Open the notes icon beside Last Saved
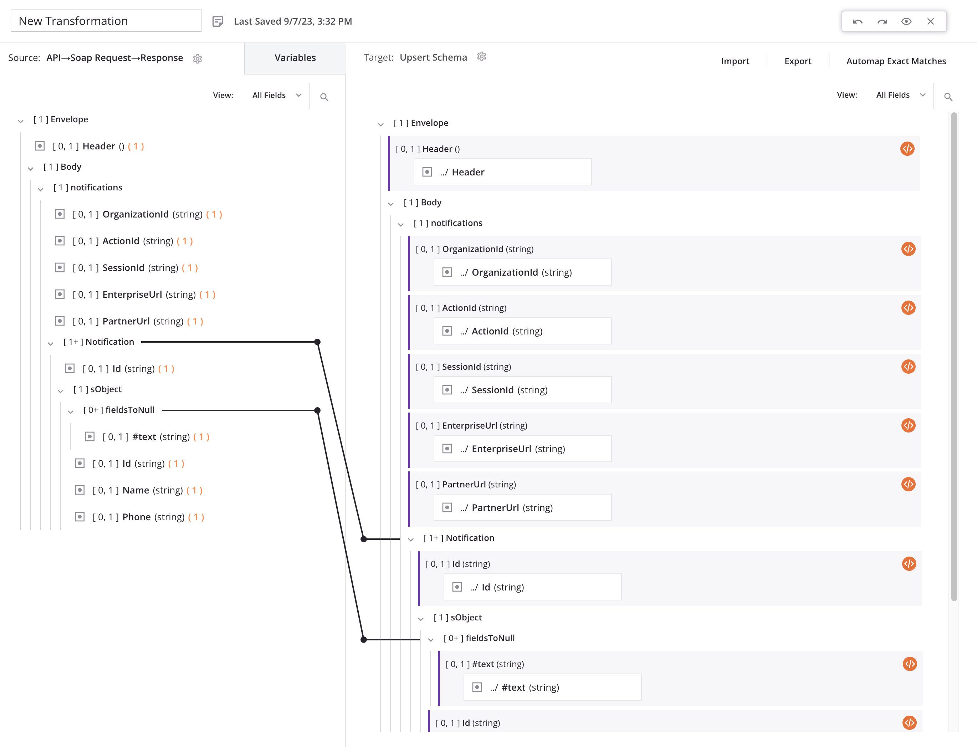 click(218, 21)
